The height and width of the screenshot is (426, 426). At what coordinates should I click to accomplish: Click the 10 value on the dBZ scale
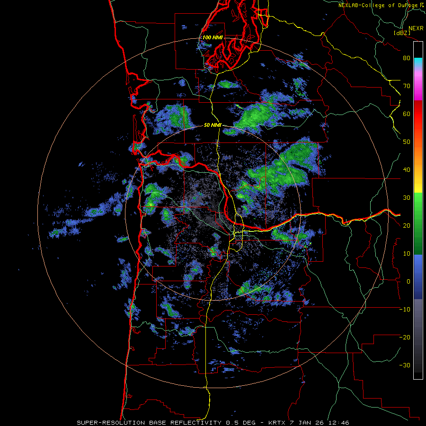pos(407,254)
